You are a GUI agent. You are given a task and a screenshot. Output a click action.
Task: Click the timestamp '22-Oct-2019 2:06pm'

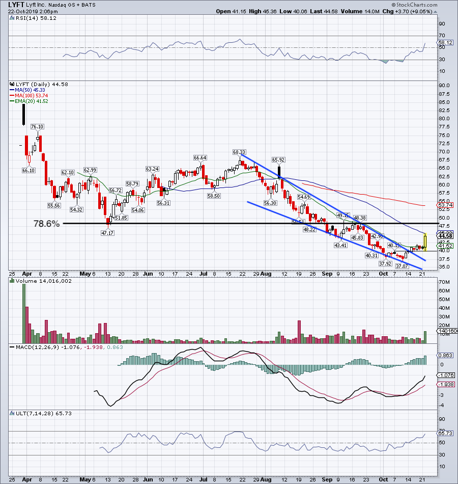pos(33,11)
